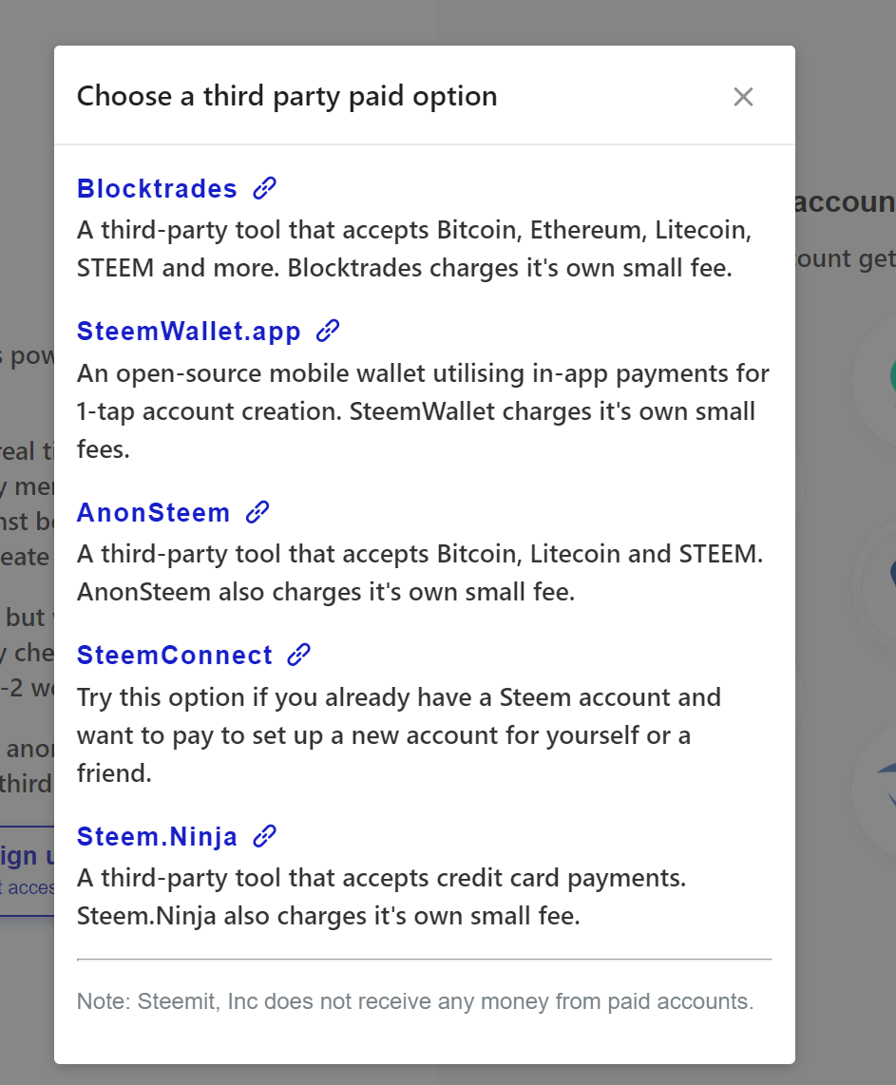This screenshot has height=1085, width=896.
Task: Click the SteemConnect description about existing accounts
Action: coord(399,735)
